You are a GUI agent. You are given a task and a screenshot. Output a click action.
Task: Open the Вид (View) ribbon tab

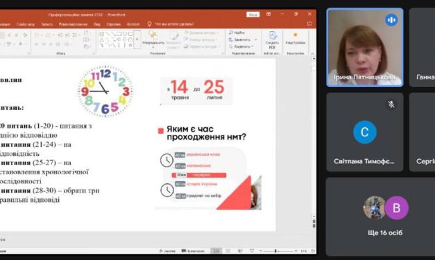pyautogui.click(x=97, y=24)
